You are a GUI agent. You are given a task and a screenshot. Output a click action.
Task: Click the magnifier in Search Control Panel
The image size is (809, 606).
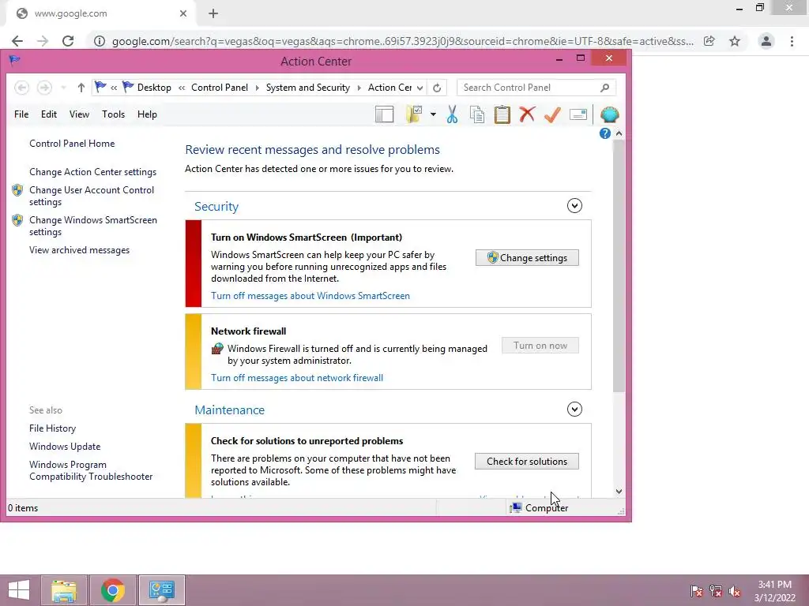click(x=604, y=88)
